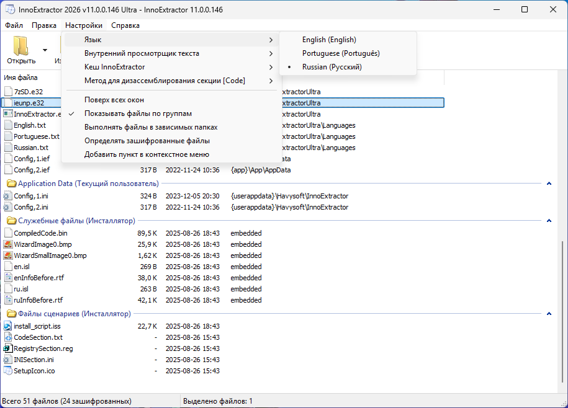Click the '2023-12-05 20:30' date of Config,1.ini
Viewport: 568px width, 408px height.
pyautogui.click(x=192, y=196)
